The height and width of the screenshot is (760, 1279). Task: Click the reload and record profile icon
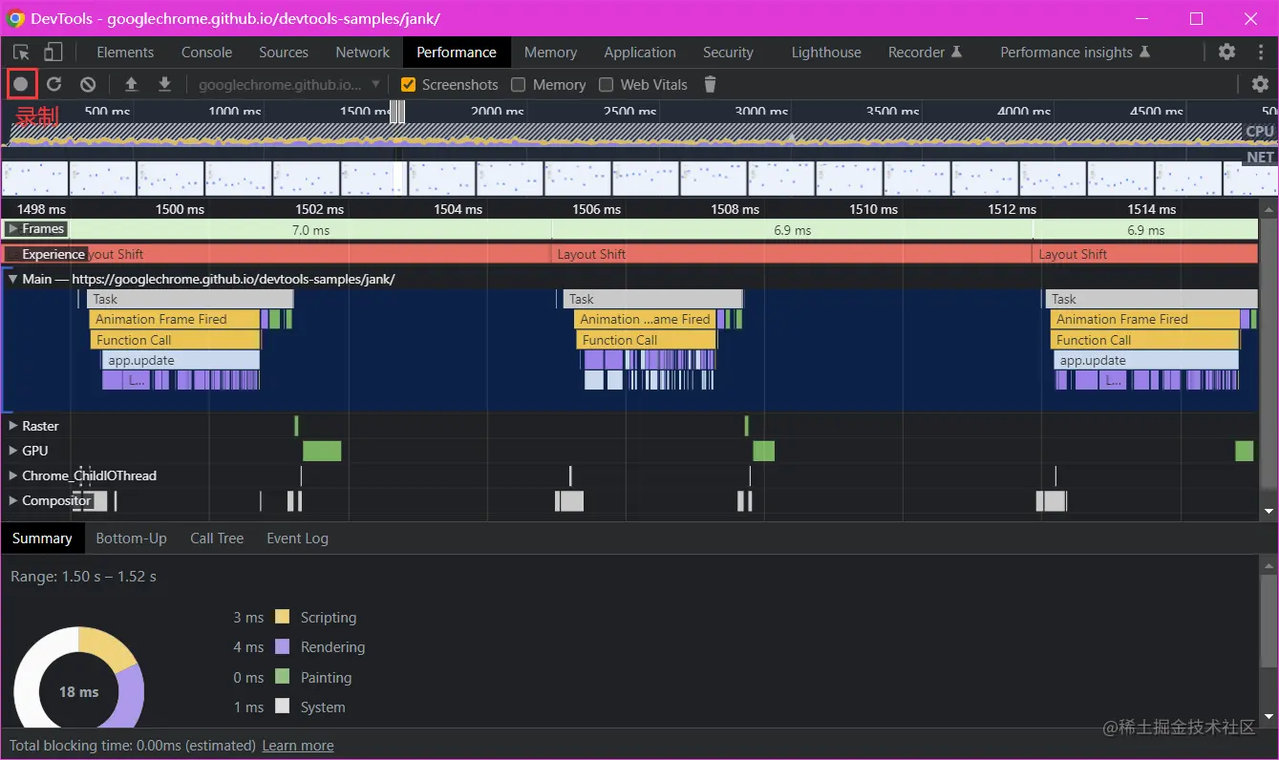54,84
